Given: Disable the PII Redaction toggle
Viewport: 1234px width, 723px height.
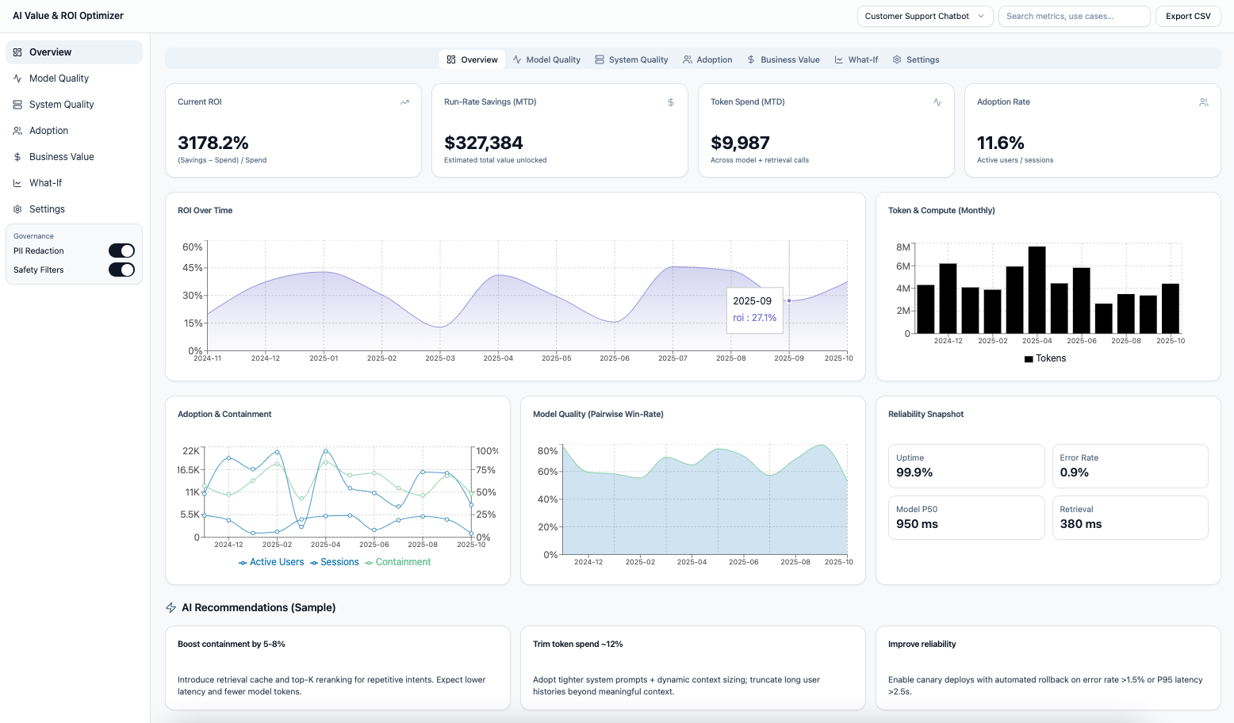Looking at the screenshot, I should [x=121, y=251].
